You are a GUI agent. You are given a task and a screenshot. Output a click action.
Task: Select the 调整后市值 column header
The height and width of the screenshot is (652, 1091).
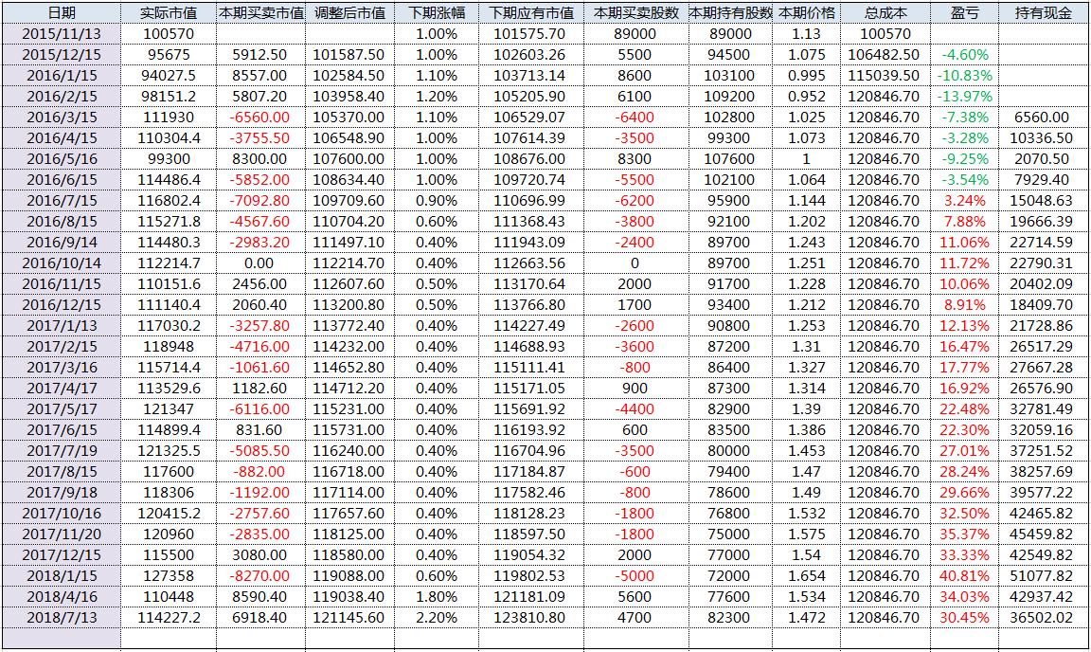click(349, 13)
